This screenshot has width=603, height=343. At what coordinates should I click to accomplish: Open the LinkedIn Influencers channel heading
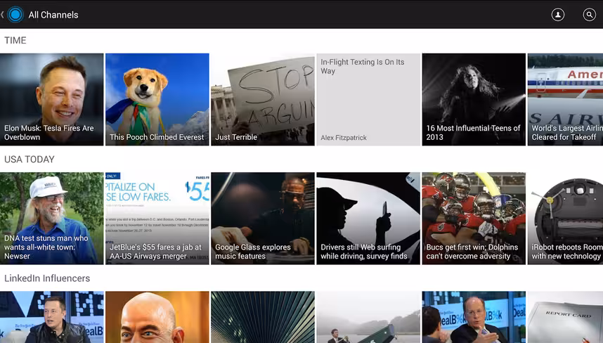[x=47, y=278]
